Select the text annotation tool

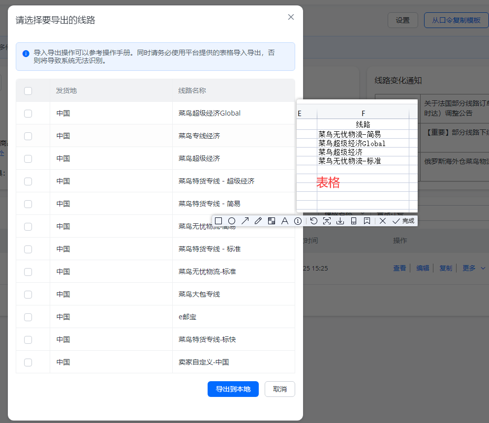[285, 221]
